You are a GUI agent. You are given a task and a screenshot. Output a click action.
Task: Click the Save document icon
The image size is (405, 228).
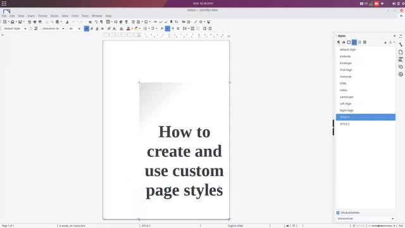point(20,22)
